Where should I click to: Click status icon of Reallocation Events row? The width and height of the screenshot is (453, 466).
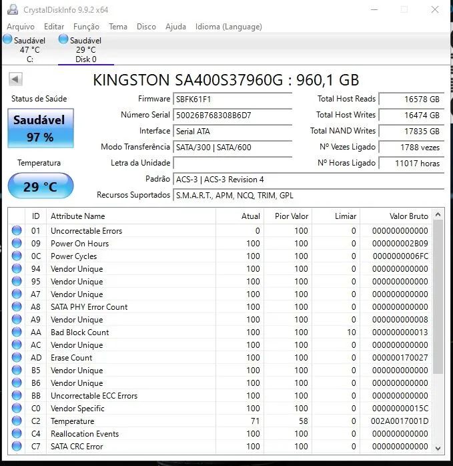pos(17,433)
